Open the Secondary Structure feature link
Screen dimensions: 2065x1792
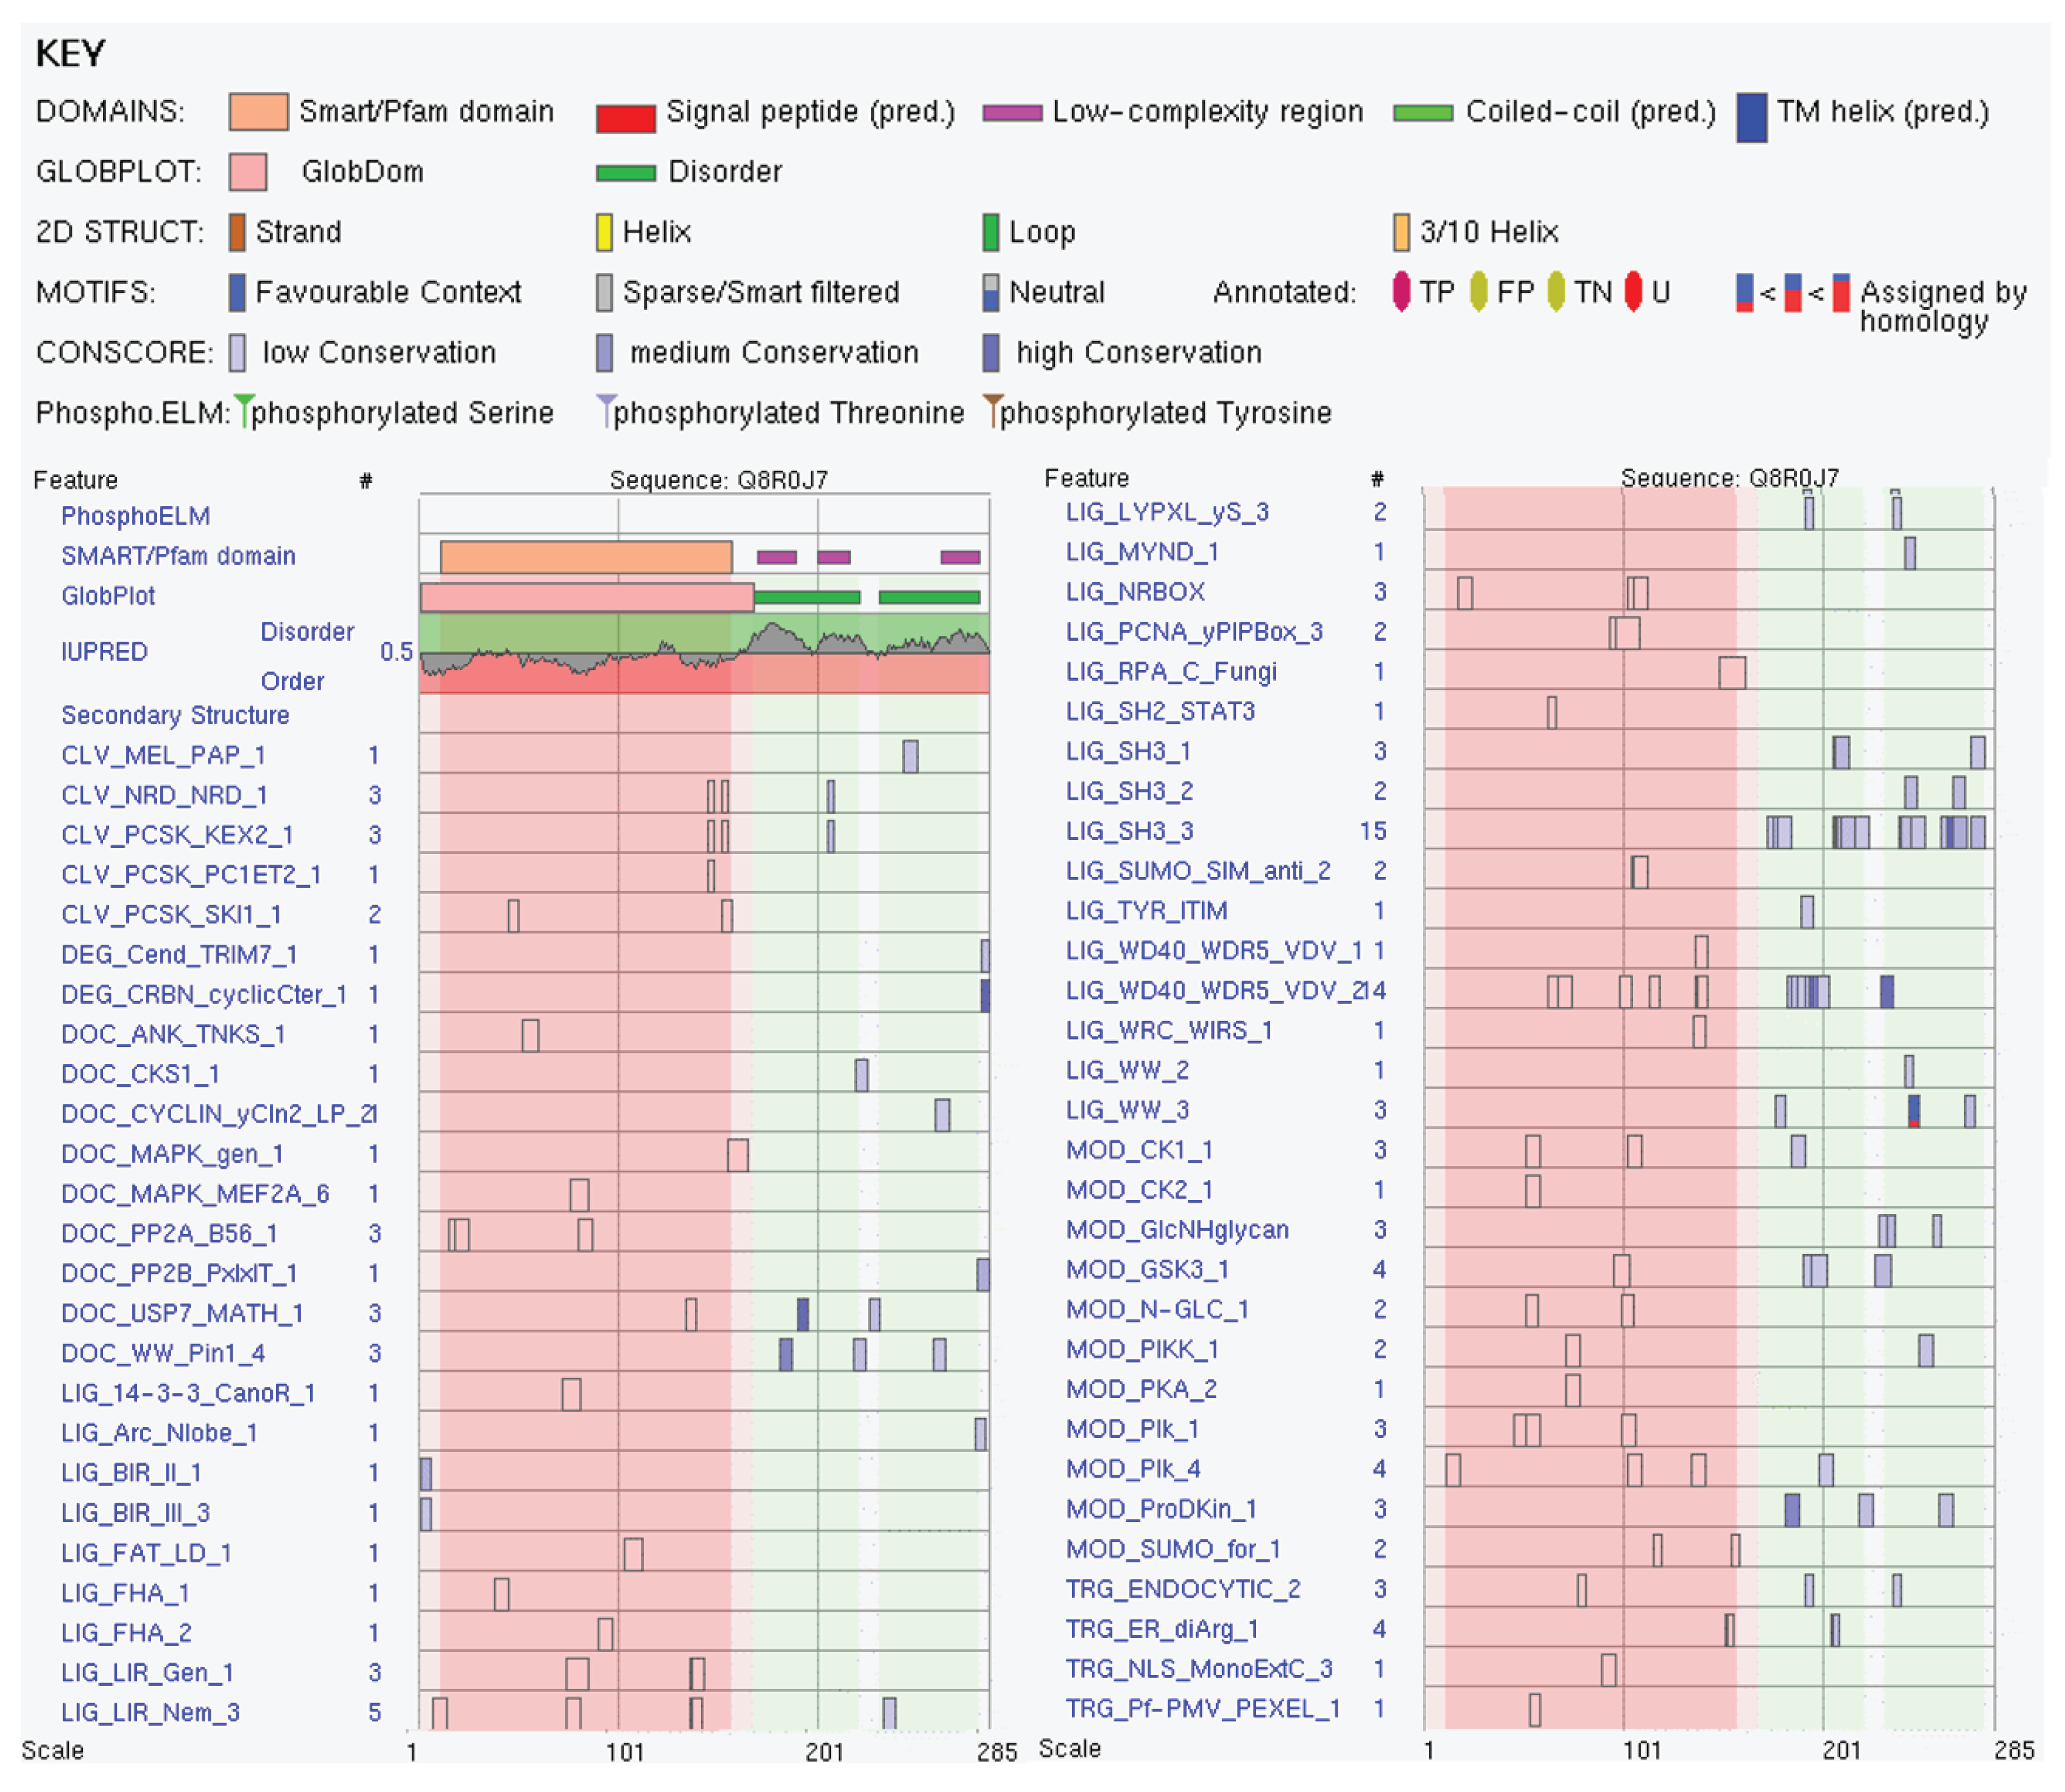(175, 715)
